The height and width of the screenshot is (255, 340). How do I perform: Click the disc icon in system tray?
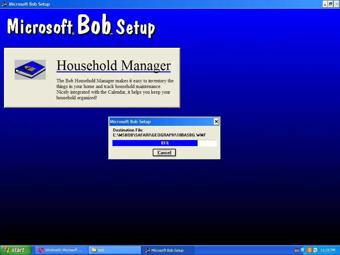[x=315, y=250]
